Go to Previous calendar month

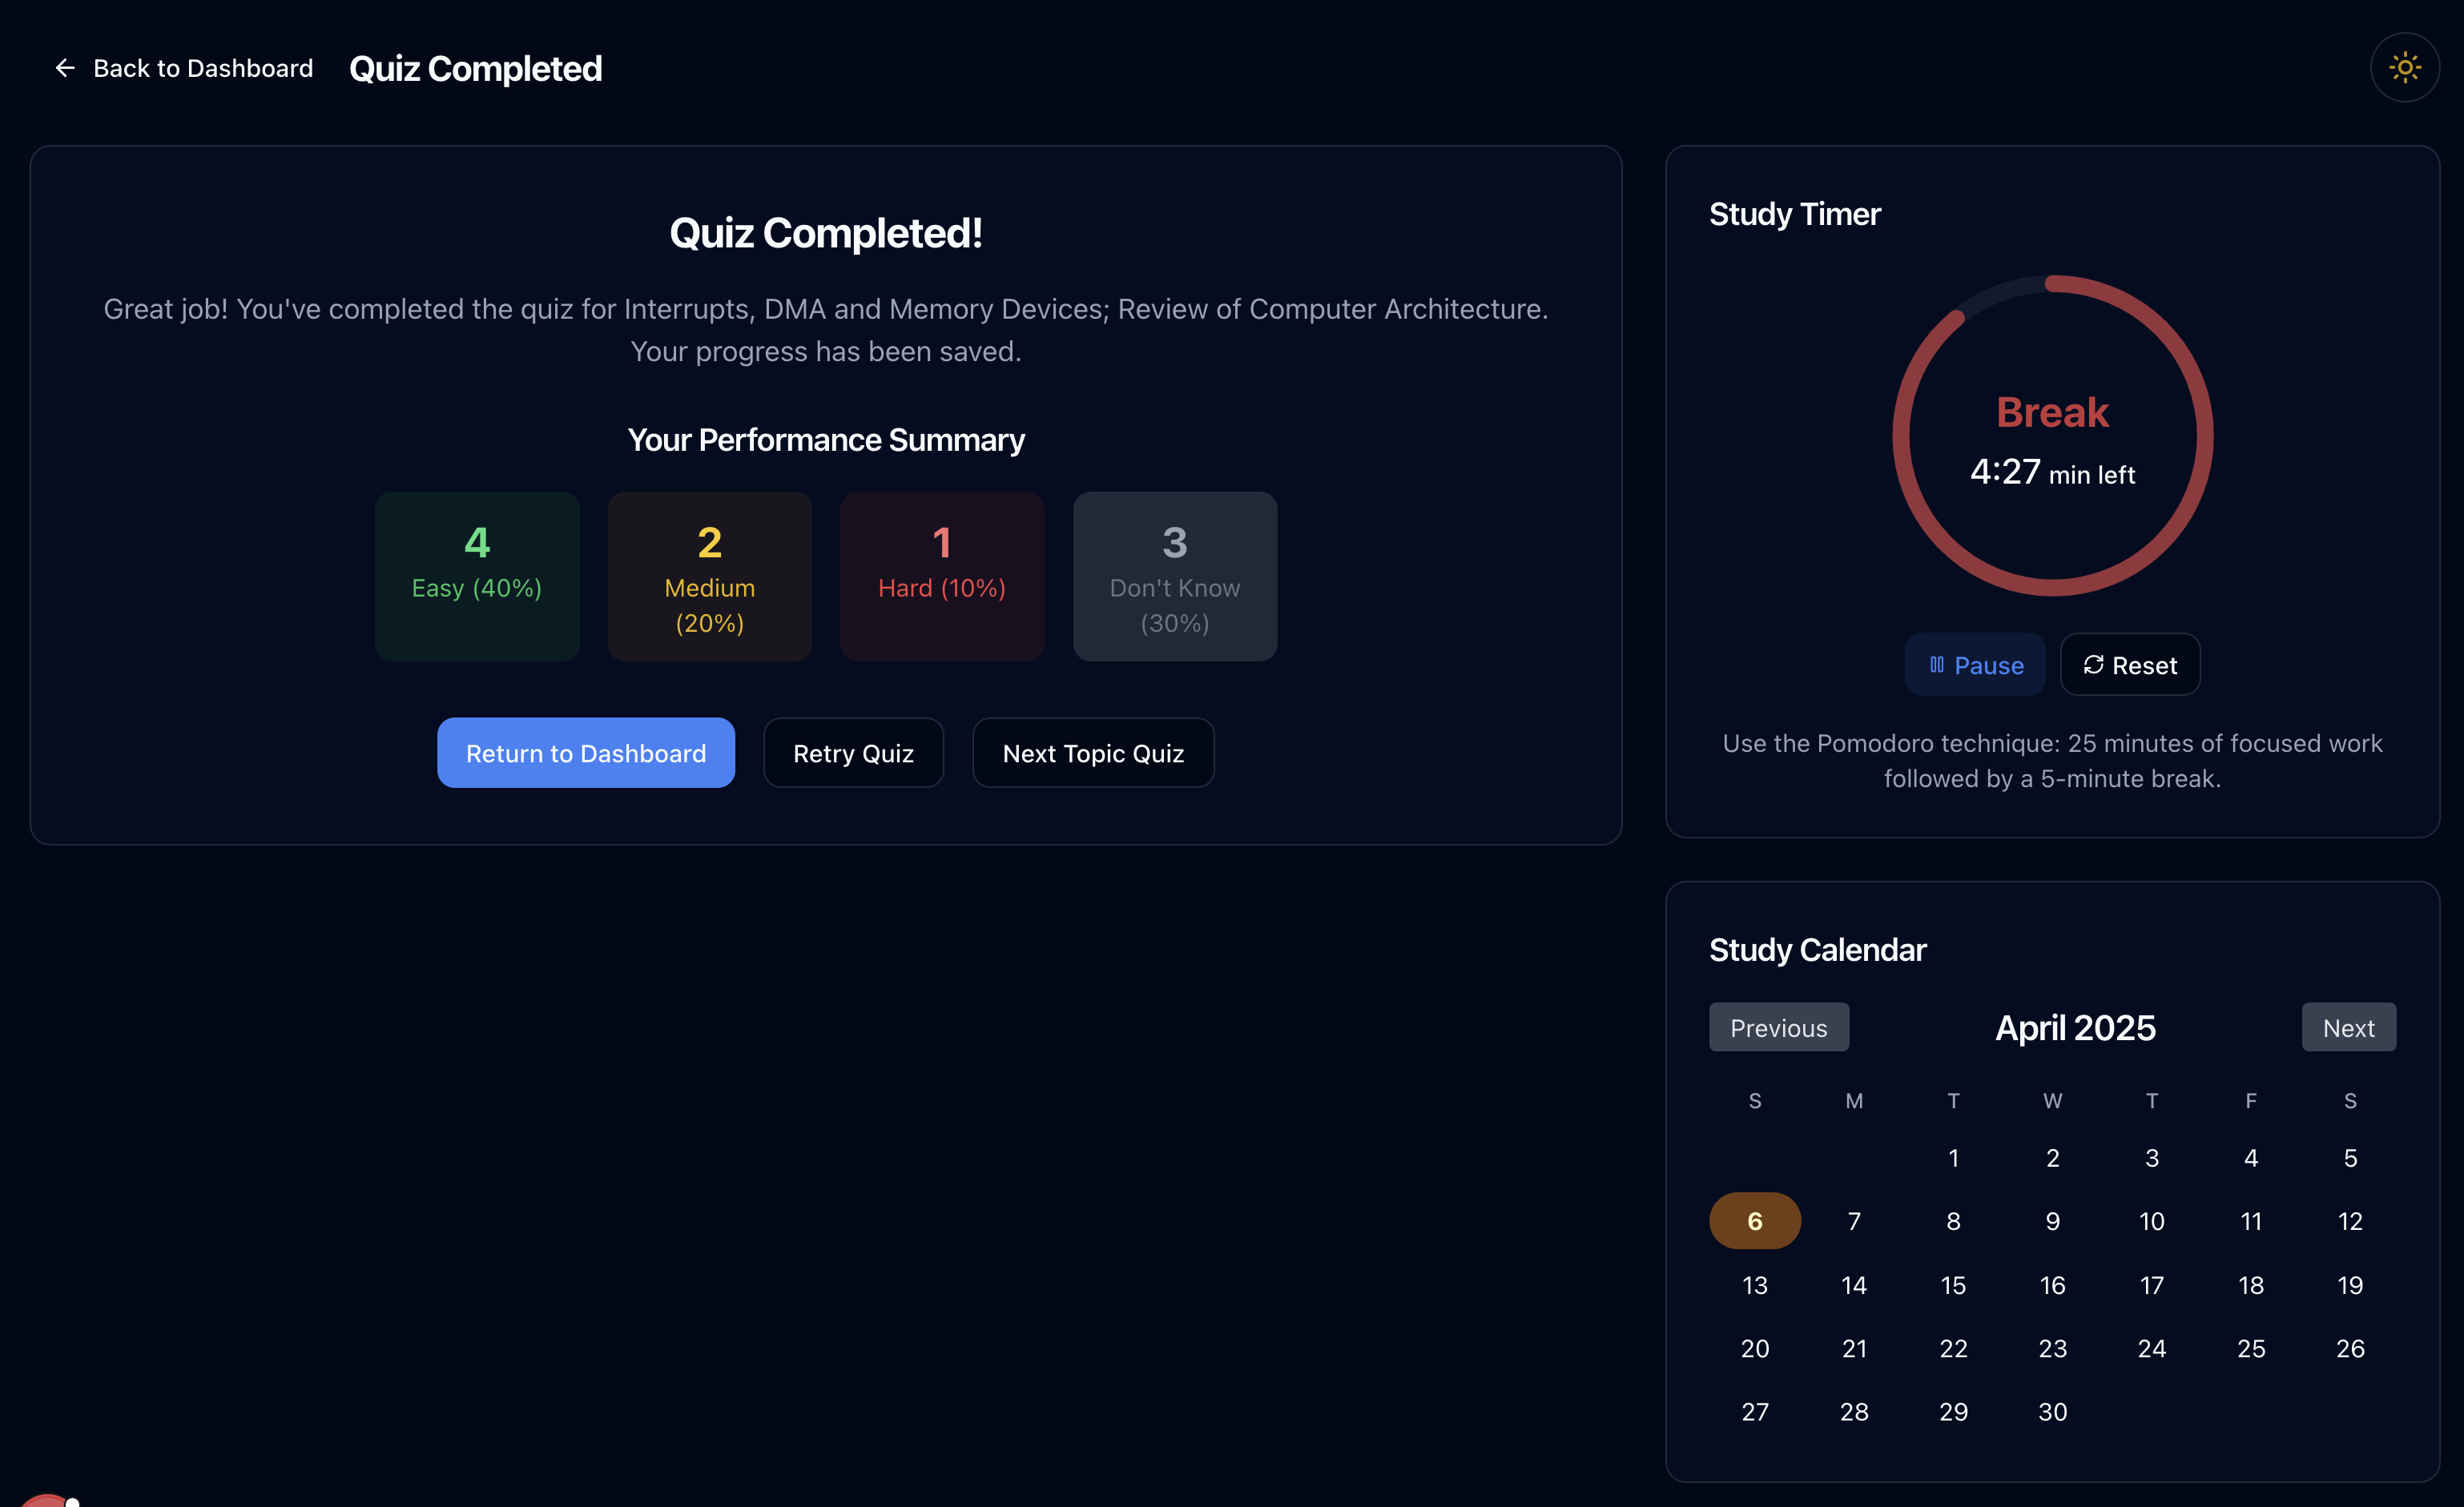point(1777,1027)
